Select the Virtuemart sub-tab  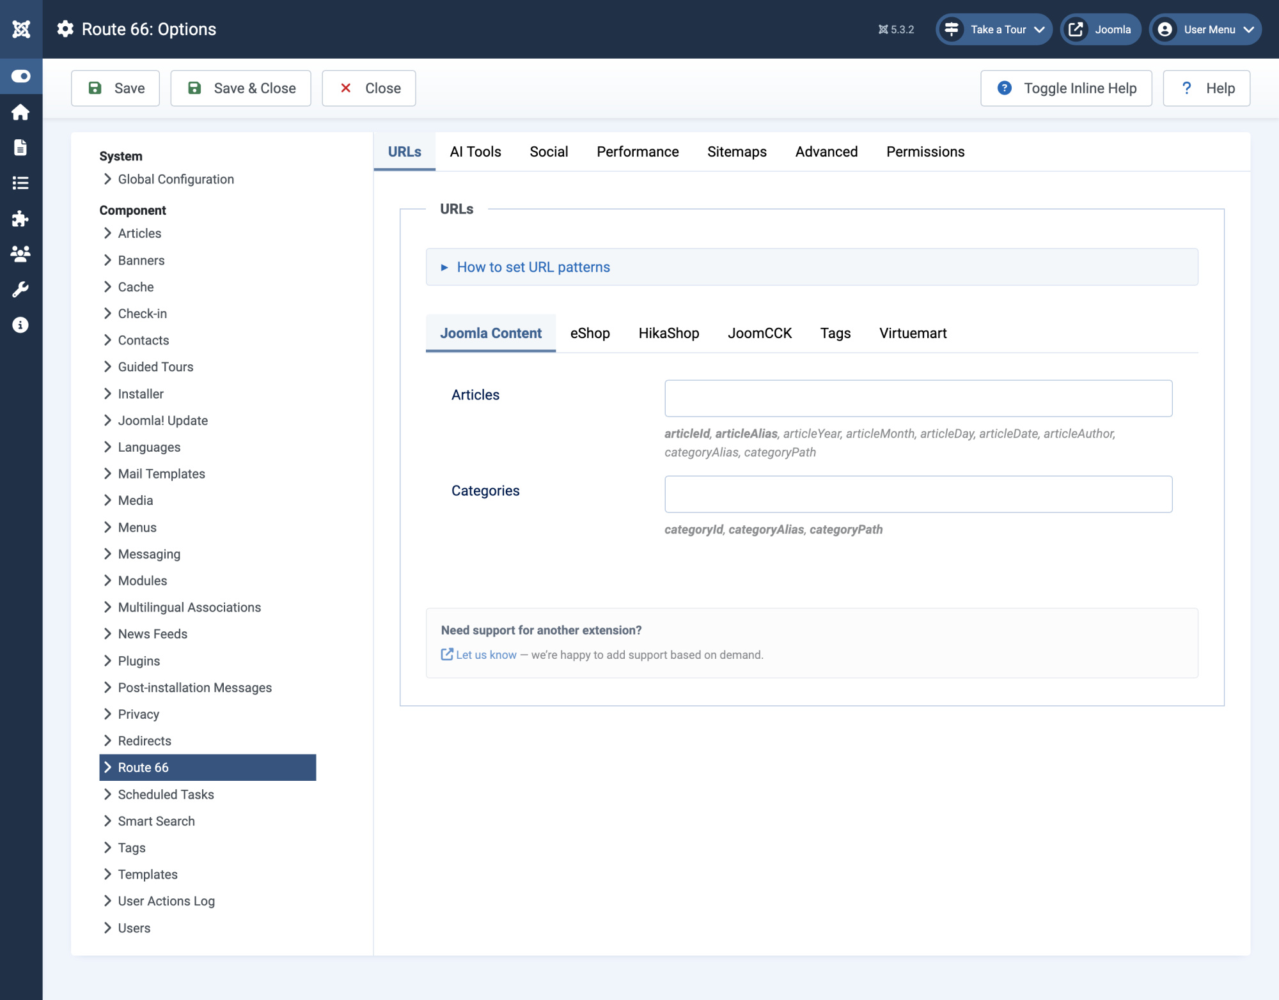click(x=913, y=333)
